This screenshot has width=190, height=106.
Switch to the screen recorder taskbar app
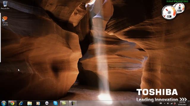tap(73, 103)
